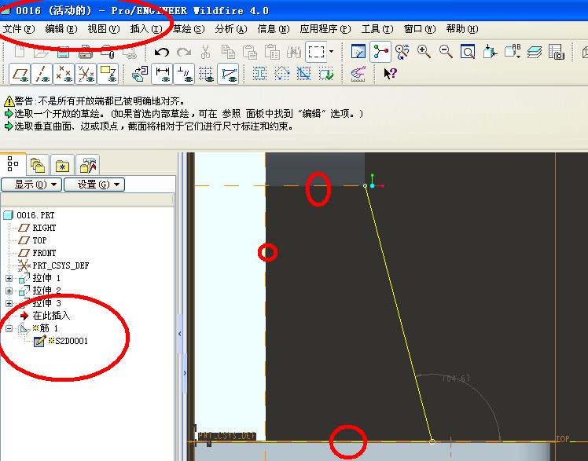Screen dimensions: 588x461
Task: Click highlight open ends diagnostic icon
Action: pos(281,74)
